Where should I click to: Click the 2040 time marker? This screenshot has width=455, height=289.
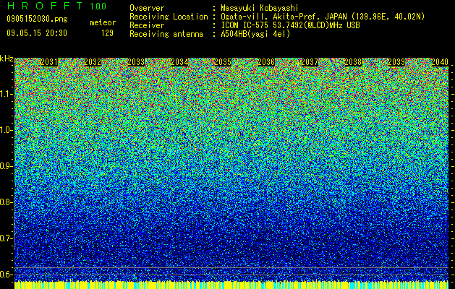[440, 62]
